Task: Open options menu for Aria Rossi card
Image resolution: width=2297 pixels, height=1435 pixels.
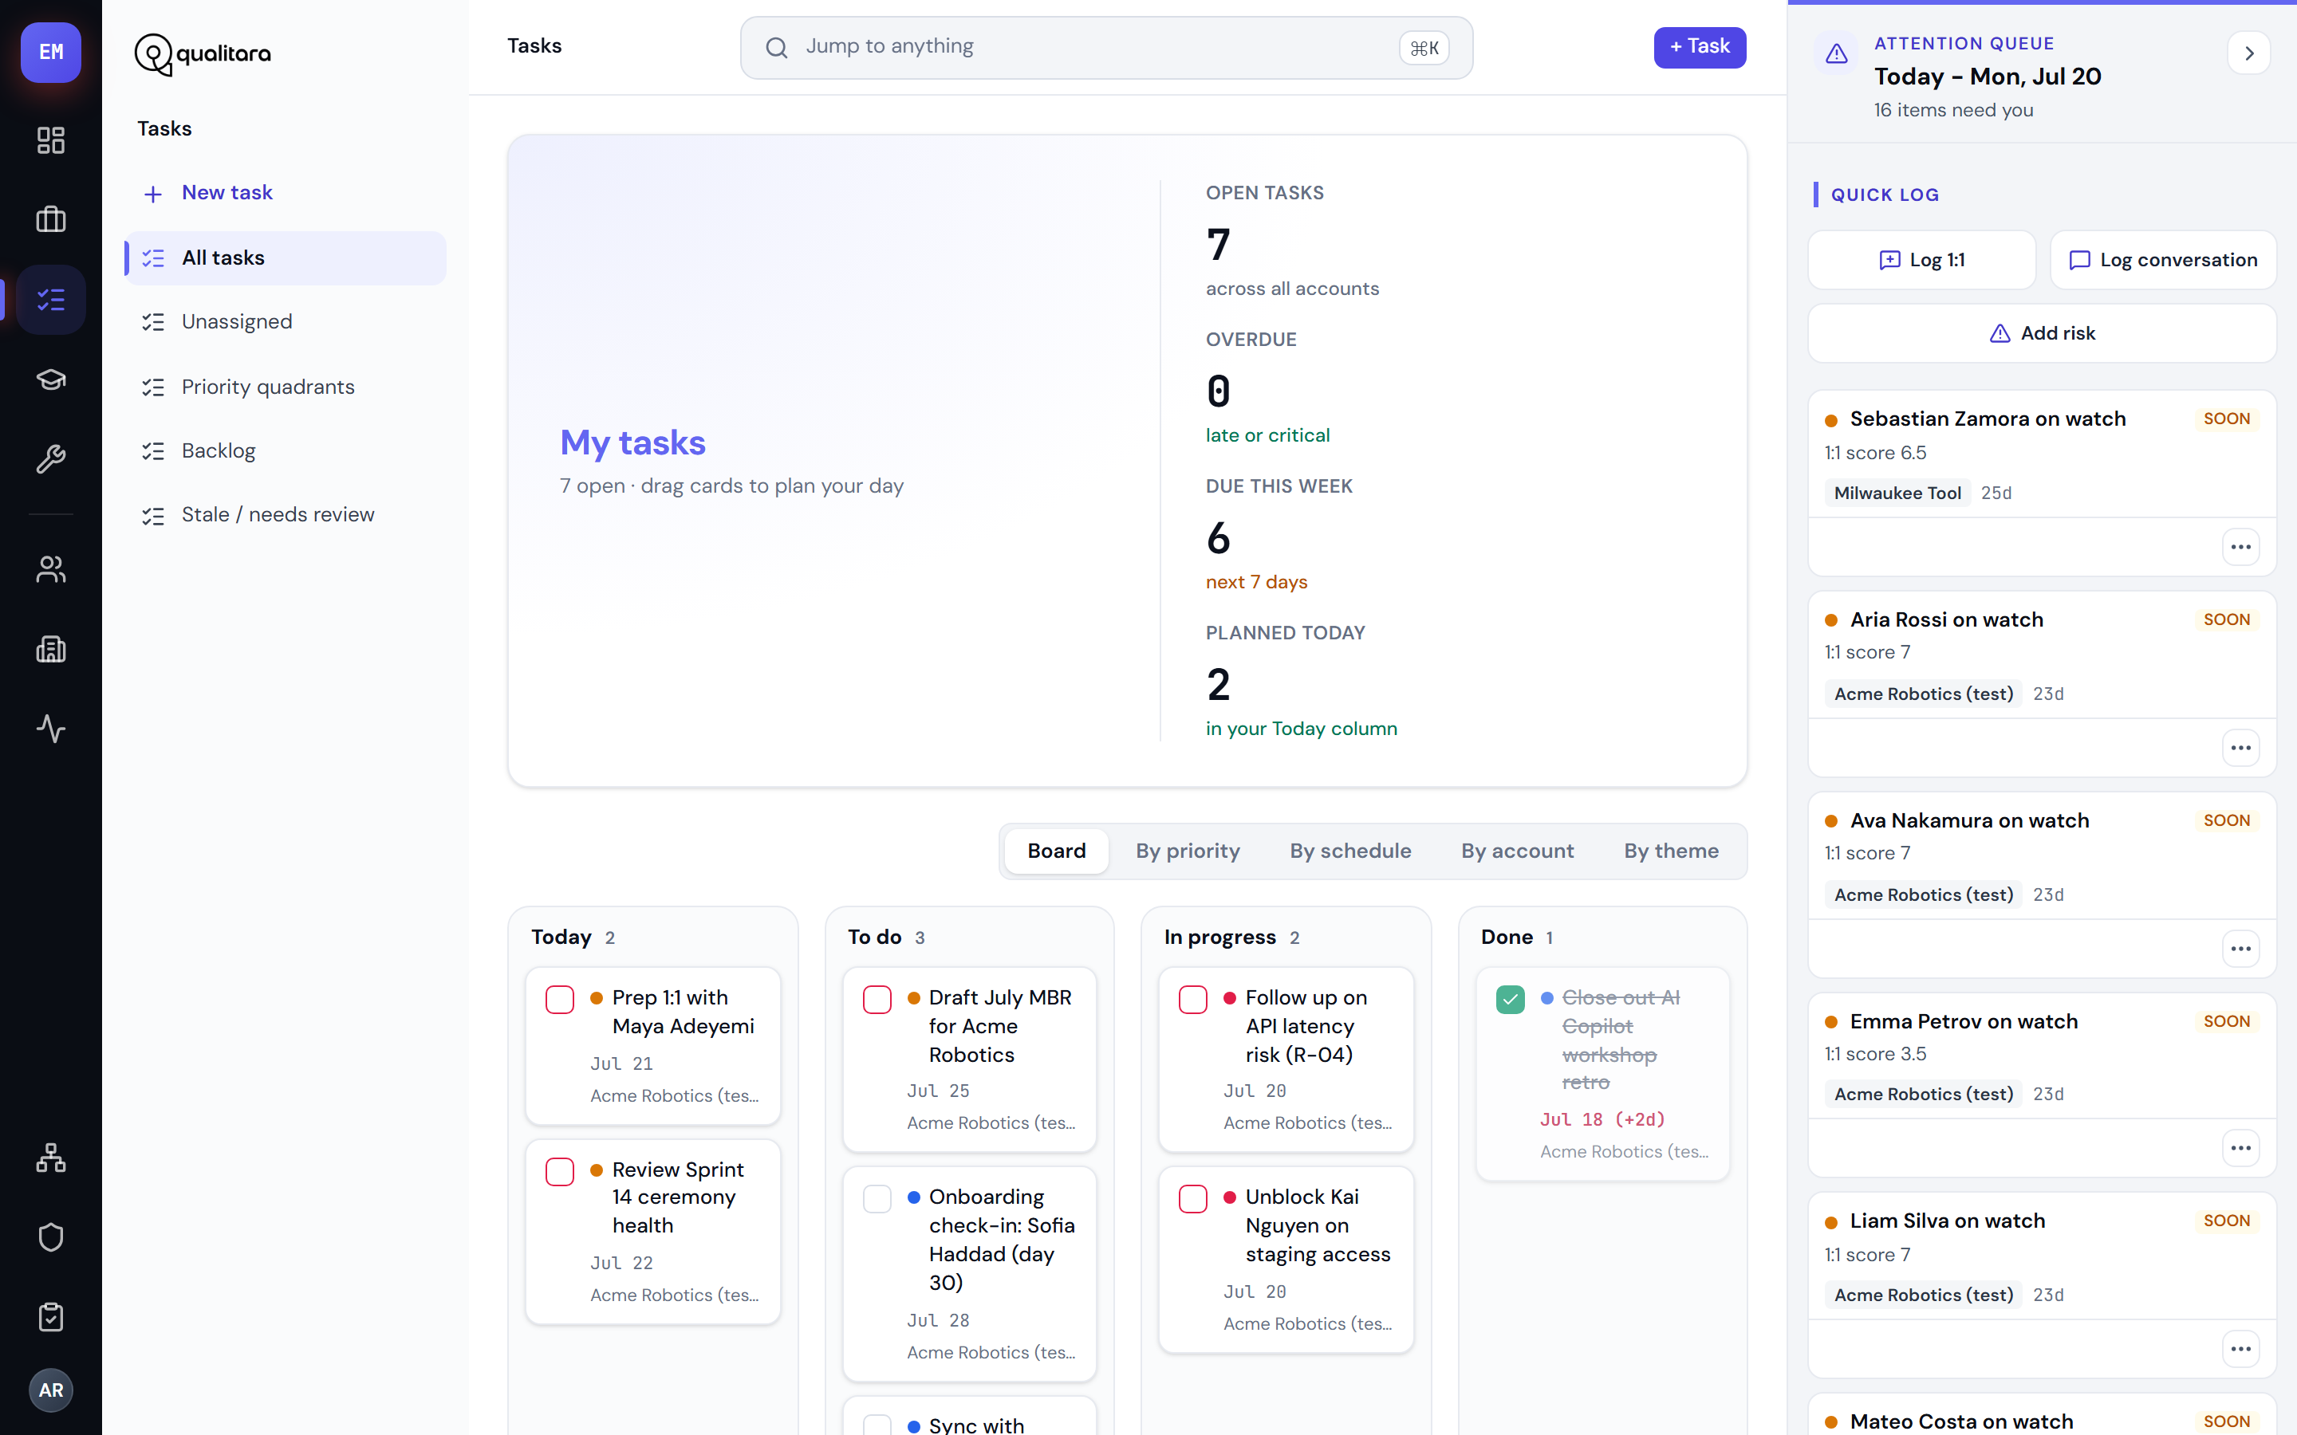Action: coord(2241,748)
